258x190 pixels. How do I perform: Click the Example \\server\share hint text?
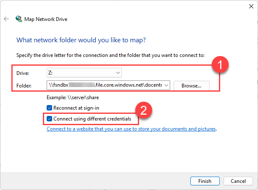click(x=73, y=98)
